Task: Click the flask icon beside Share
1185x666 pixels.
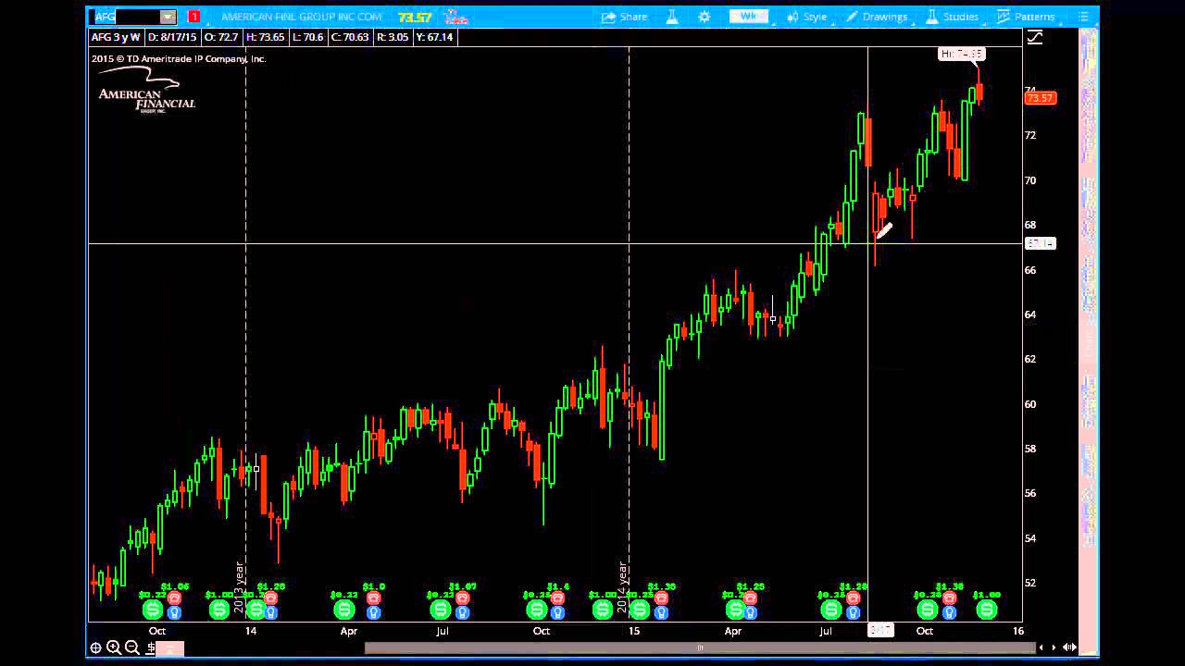Action: (673, 17)
